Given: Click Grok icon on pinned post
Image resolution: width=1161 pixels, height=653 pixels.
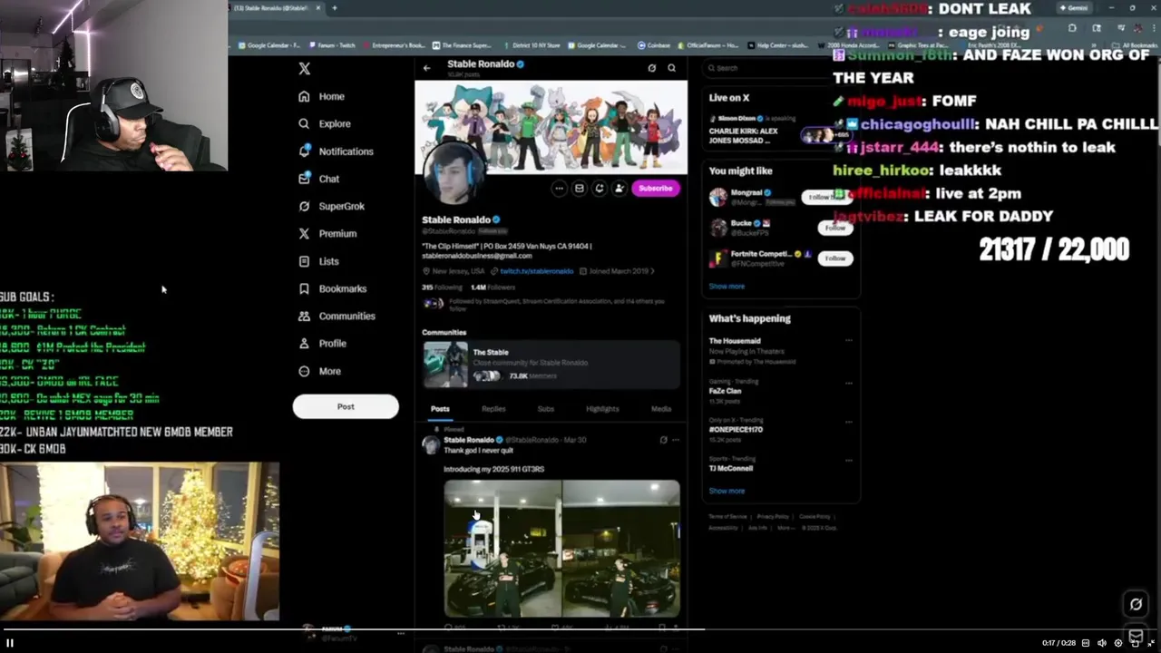Looking at the screenshot, I should pyautogui.click(x=663, y=440).
